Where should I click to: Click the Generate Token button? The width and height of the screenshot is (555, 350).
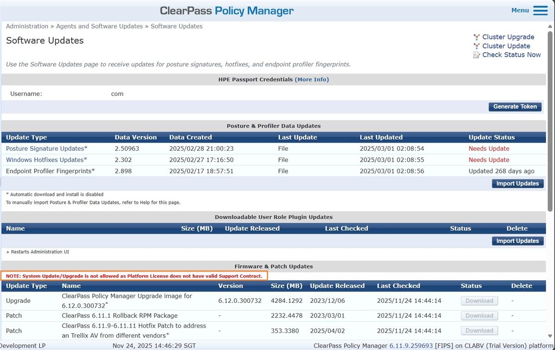tap(515, 107)
